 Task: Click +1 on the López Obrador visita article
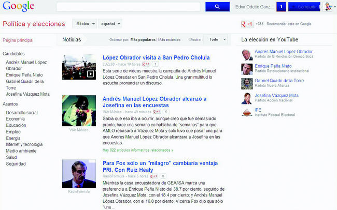click(x=147, y=64)
